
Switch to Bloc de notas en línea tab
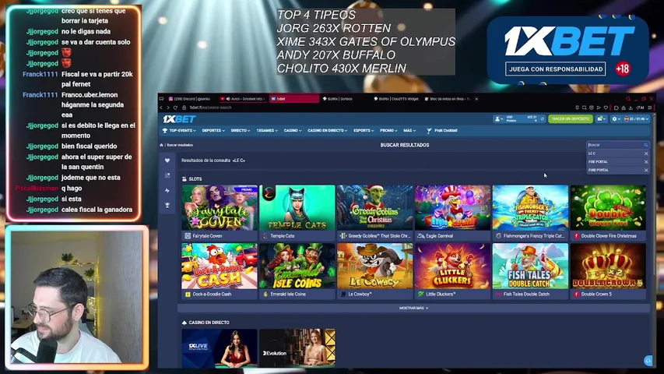coord(447,99)
